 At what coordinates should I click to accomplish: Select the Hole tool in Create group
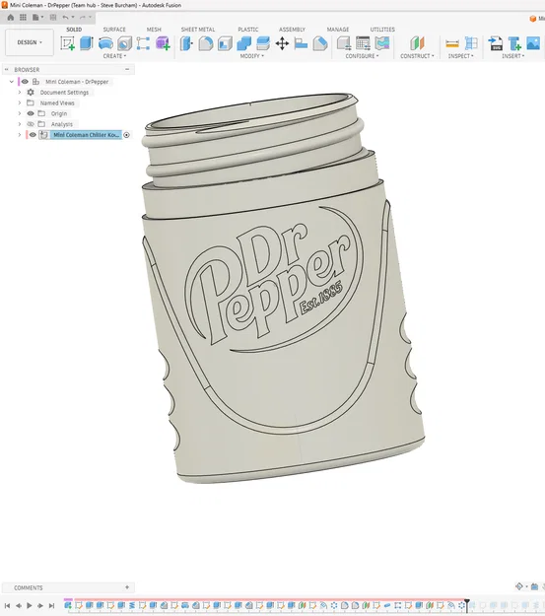pos(124,43)
